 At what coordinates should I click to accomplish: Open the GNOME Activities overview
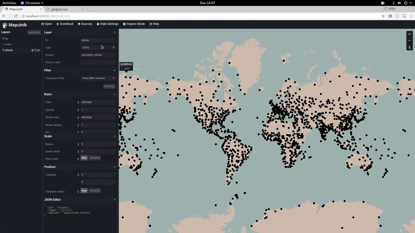click(x=9, y=3)
